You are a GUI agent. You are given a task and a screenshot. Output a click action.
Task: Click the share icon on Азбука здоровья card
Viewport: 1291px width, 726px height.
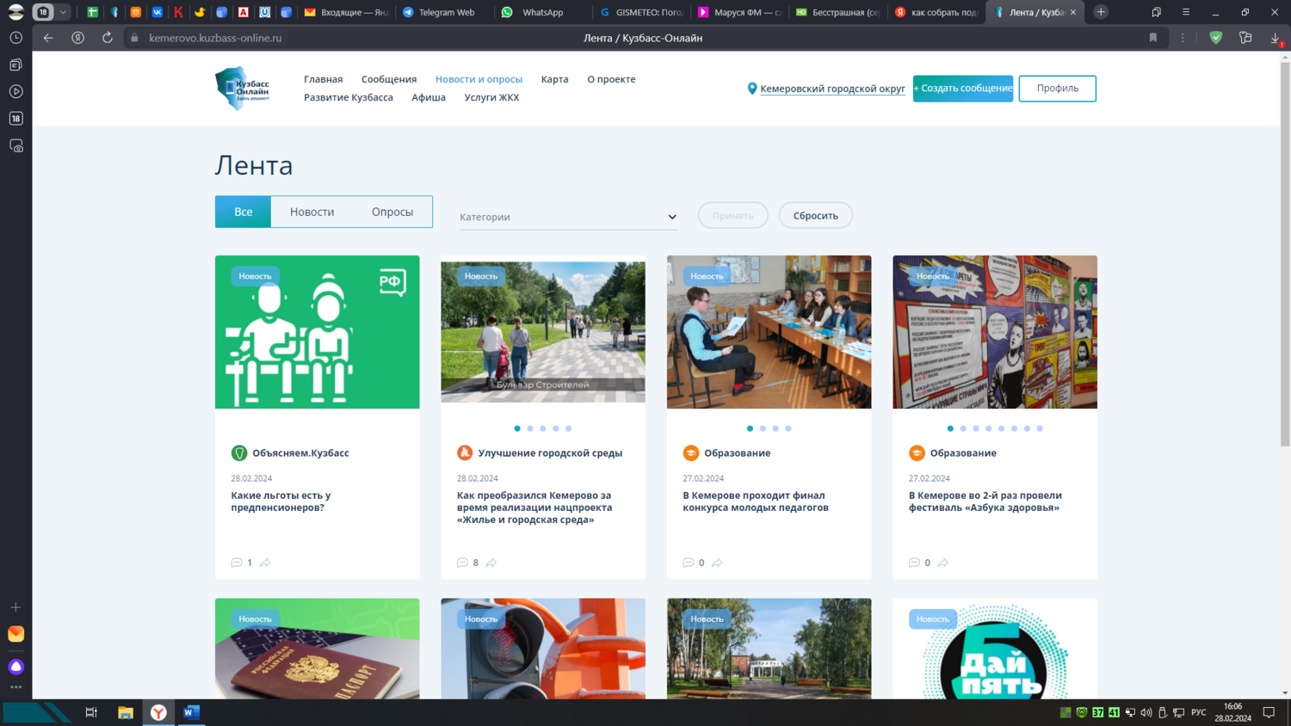[943, 563]
